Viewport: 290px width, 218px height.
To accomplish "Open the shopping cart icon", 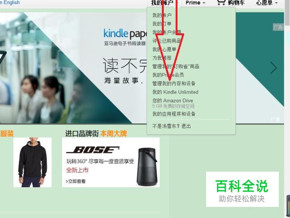I will pos(221,2).
